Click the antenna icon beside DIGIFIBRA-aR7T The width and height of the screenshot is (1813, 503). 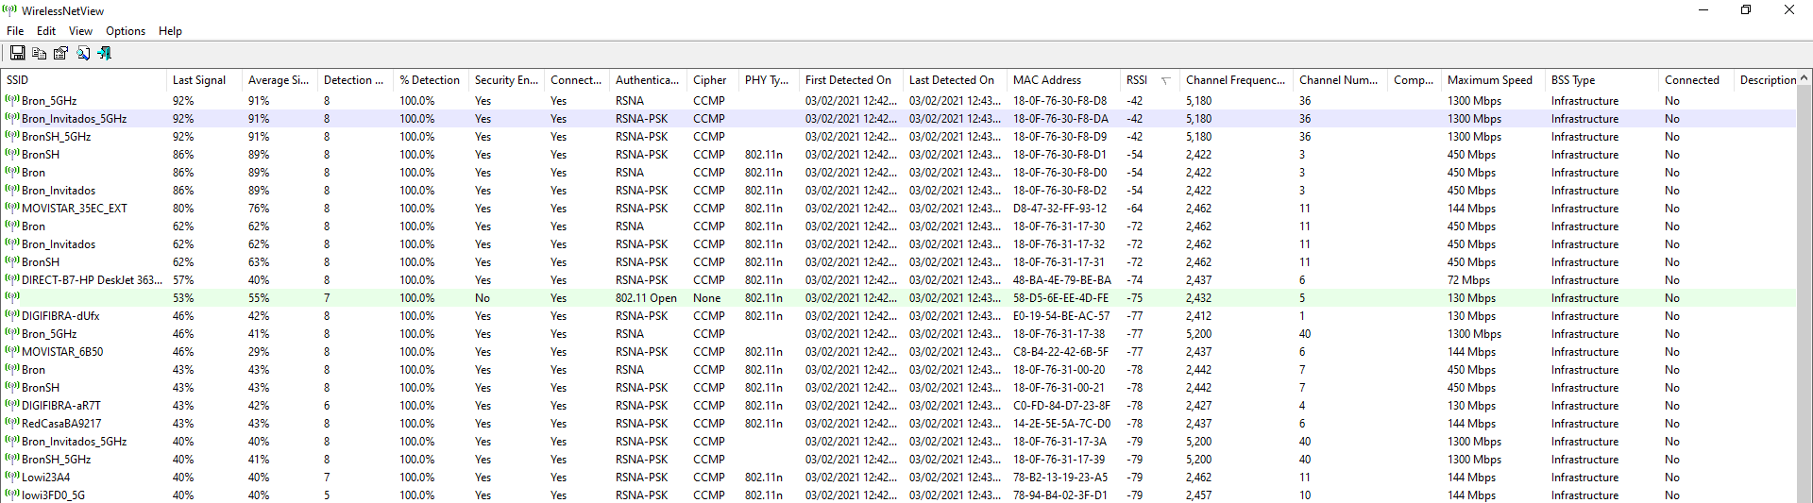click(x=12, y=405)
